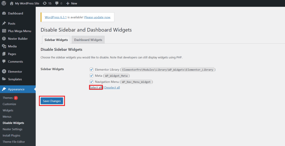285x146 pixels.
Task: Click the Select all link
Action: [96, 88]
